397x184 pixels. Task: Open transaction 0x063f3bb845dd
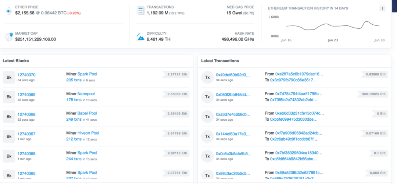tap(233, 94)
